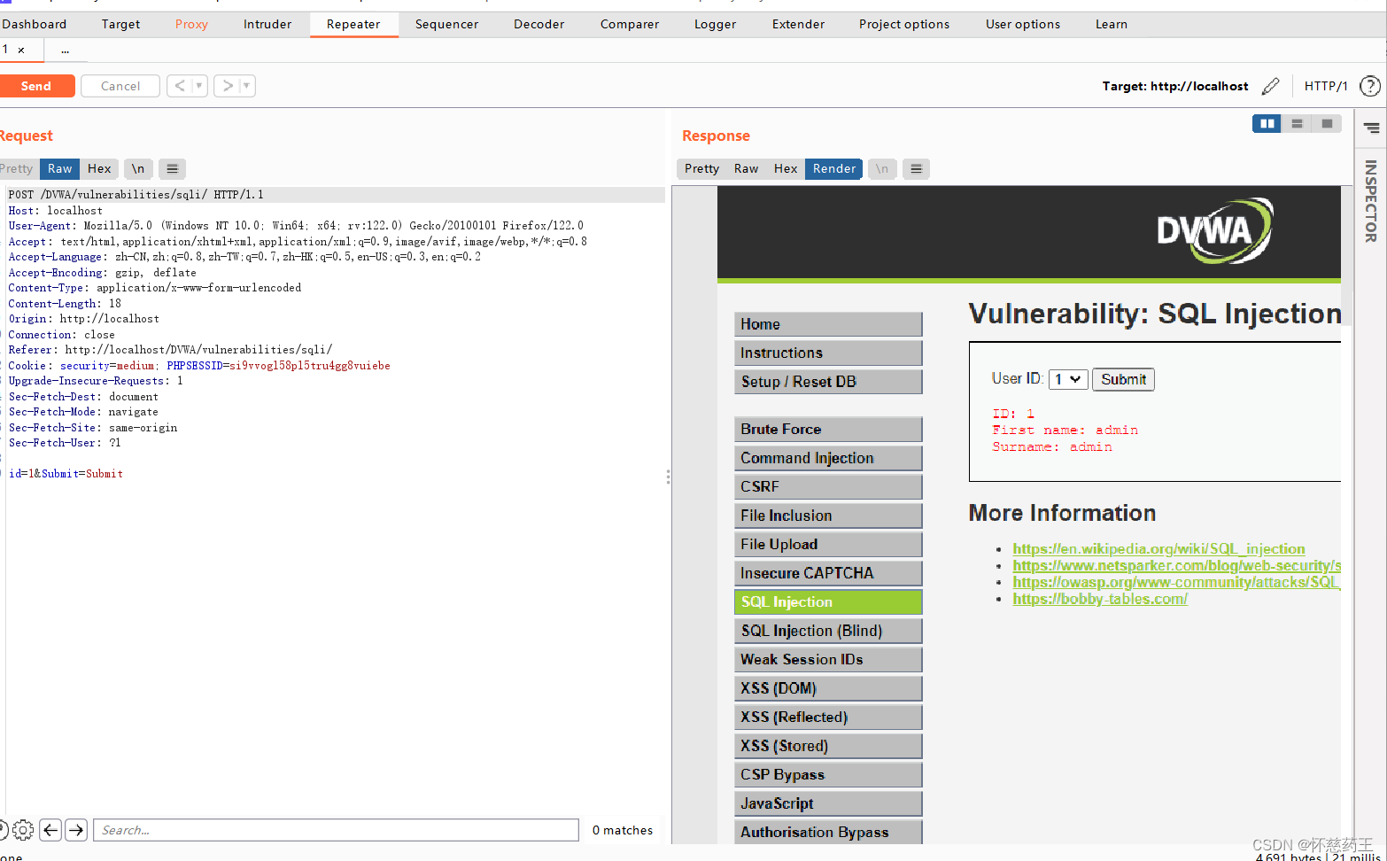The image size is (1387, 861).
Task: Go to previous request with back arrow
Action: [x=180, y=86]
